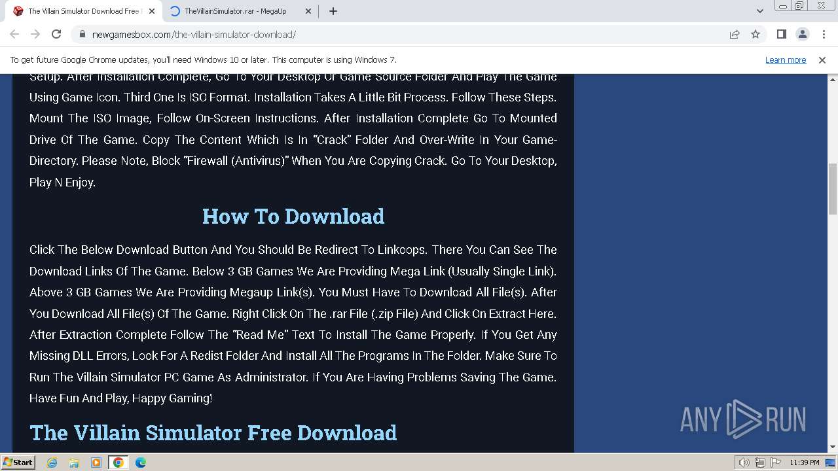Image resolution: width=838 pixels, height=471 pixels.
Task: Dismiss the Chrome update notification bar
Action: click(822, 60)
